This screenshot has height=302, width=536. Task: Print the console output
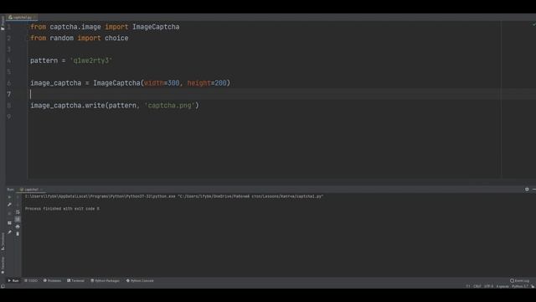[18, 226]
